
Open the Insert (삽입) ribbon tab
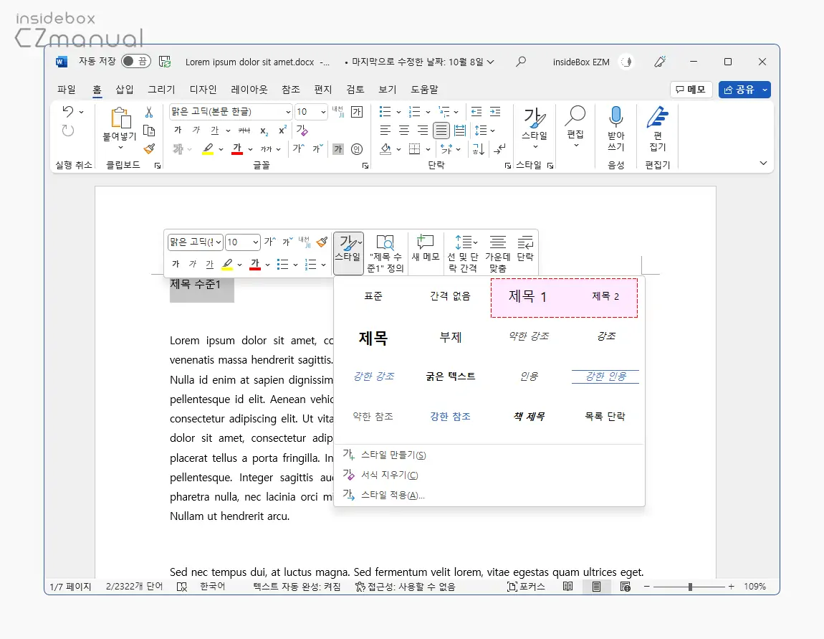click(x=125, y=90)
